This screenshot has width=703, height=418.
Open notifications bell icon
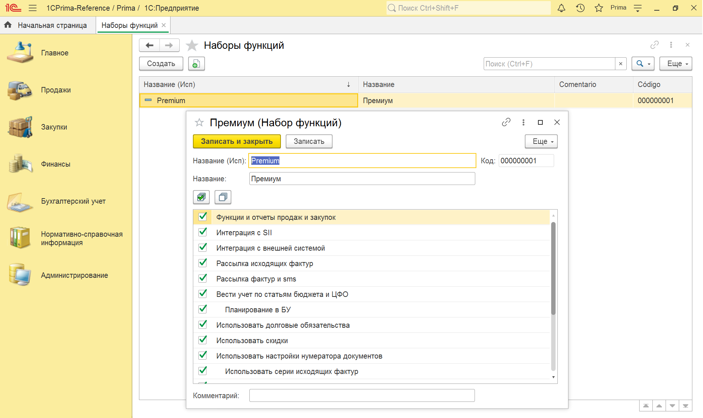561,8
